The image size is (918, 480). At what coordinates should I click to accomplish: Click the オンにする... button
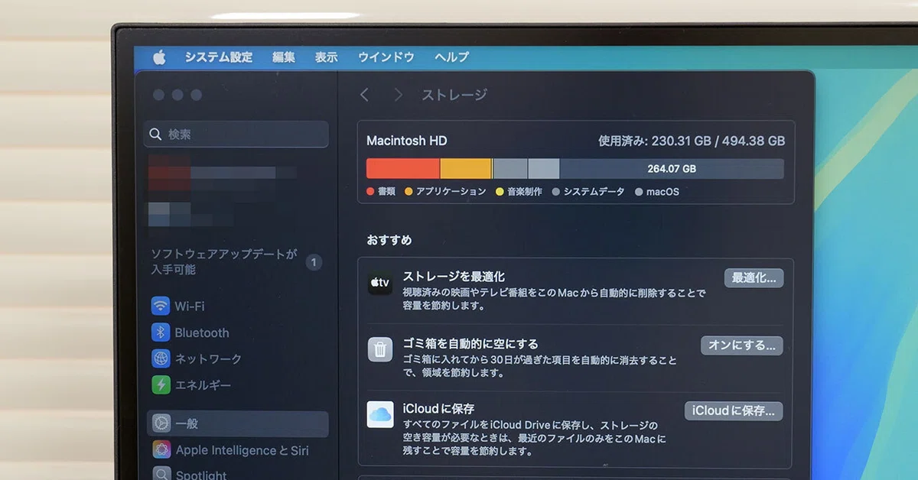pos(742,345)
